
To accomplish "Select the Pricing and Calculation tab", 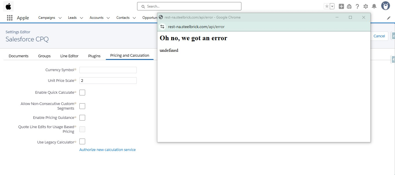I will (130, 56).
